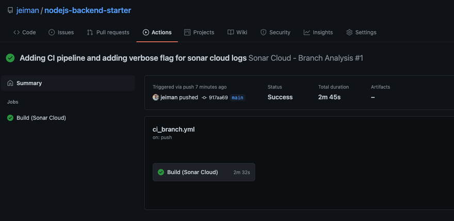Click the Settings gear icon
The image size is (454, 221).
pos(349,32)
